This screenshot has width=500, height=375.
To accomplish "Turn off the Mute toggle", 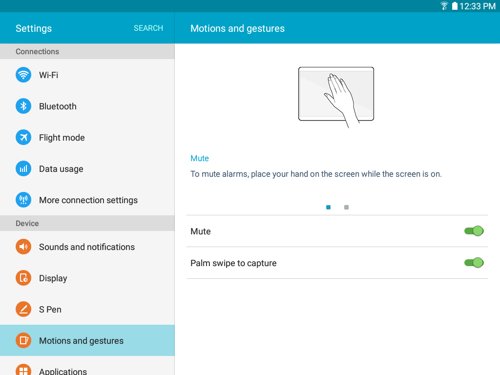I will tap(474, 231).
